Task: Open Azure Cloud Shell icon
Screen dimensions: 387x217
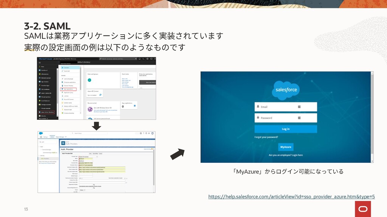Action: pos(143,59)
